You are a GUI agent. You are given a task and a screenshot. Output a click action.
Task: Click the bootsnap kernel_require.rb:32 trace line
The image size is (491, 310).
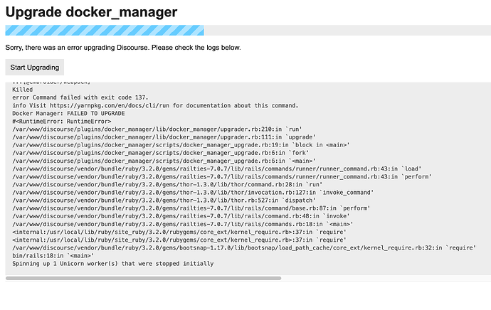244,247
